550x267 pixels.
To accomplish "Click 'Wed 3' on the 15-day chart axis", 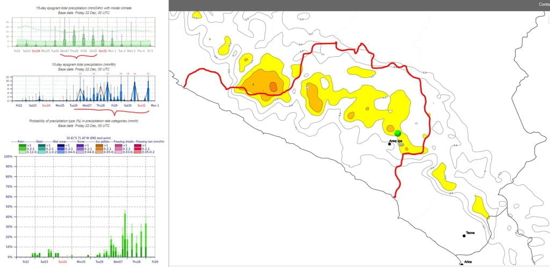I will coord(131,51).
